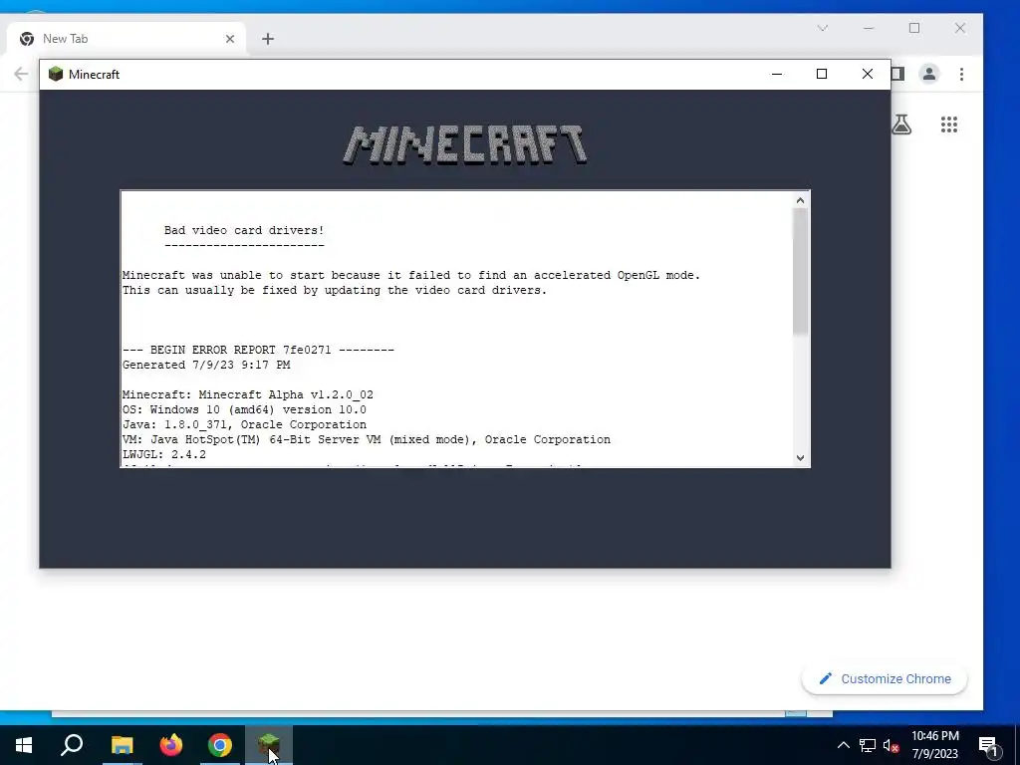Click scroll-up arrow in error report
This screenshot has width=1020, height=765.
(x=800, y=200)
